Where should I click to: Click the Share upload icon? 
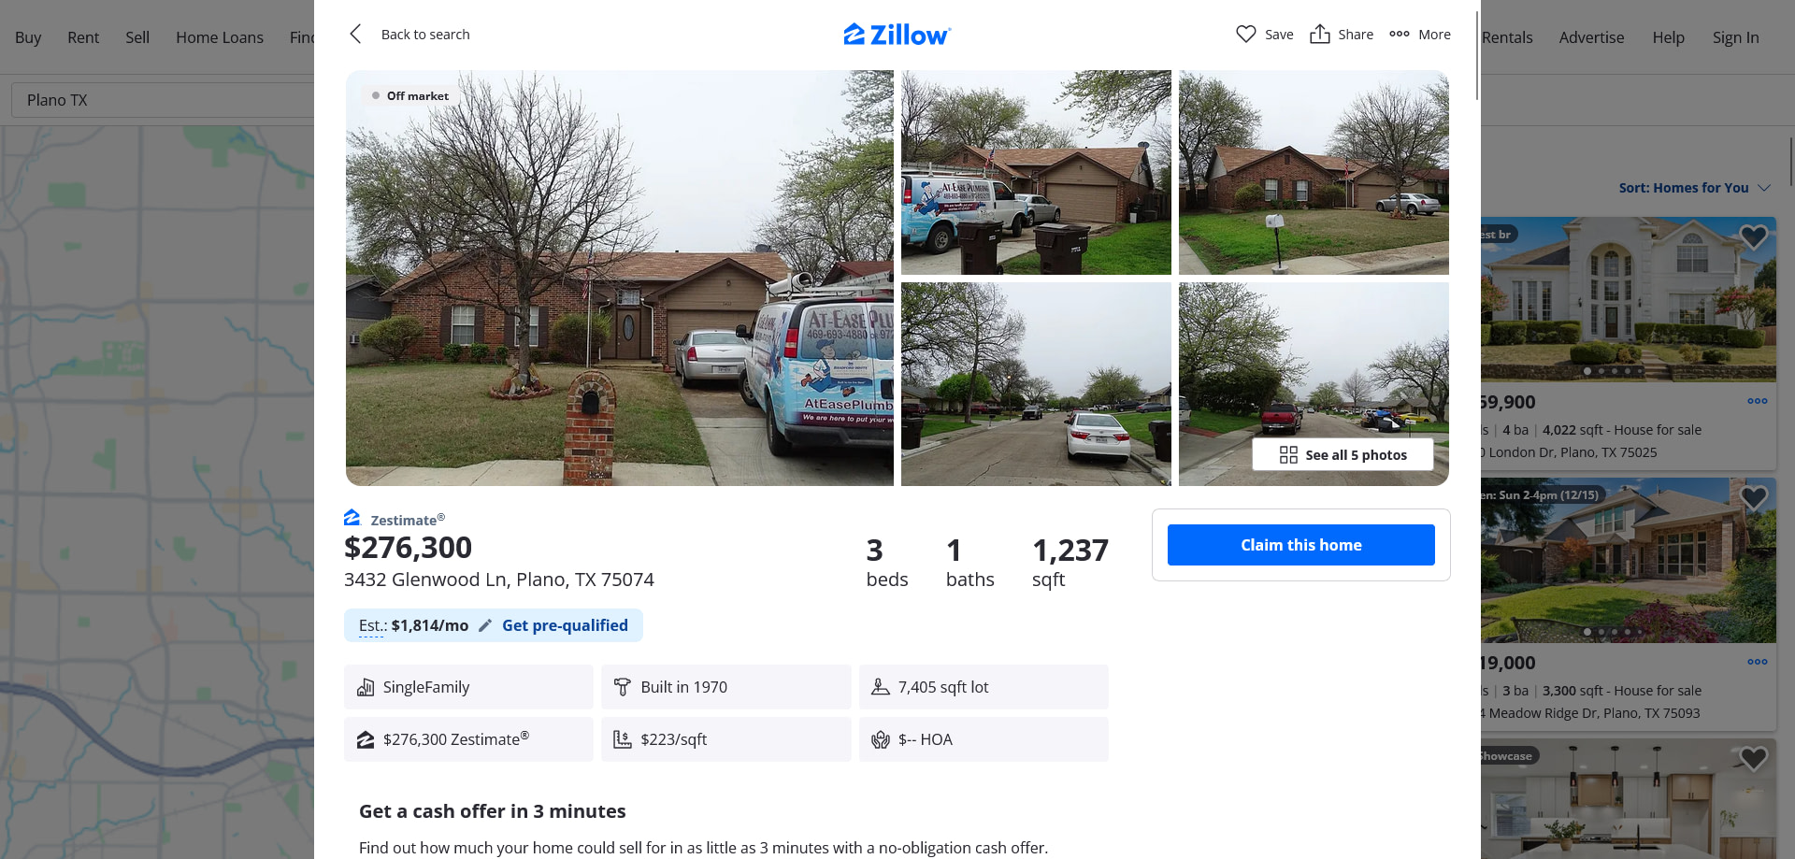(1319, 35)
